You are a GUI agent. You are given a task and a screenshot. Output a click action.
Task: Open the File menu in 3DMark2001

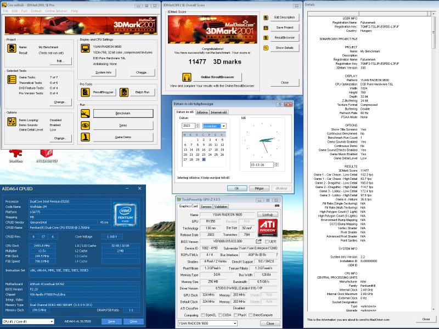5,11
